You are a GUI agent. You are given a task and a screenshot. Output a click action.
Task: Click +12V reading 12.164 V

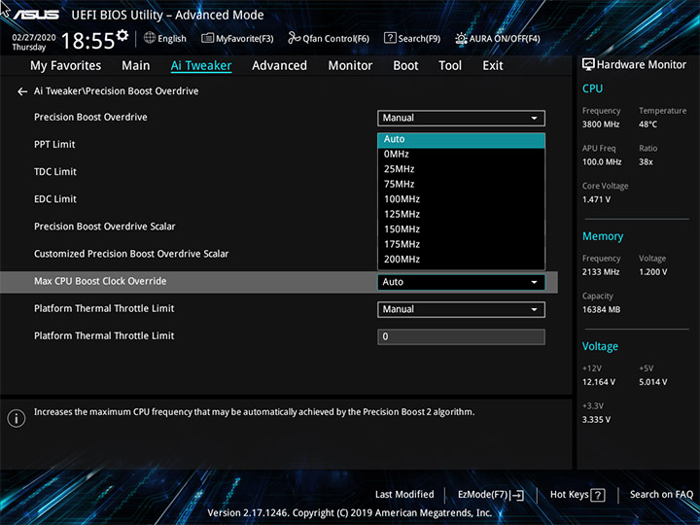point(599,382)
